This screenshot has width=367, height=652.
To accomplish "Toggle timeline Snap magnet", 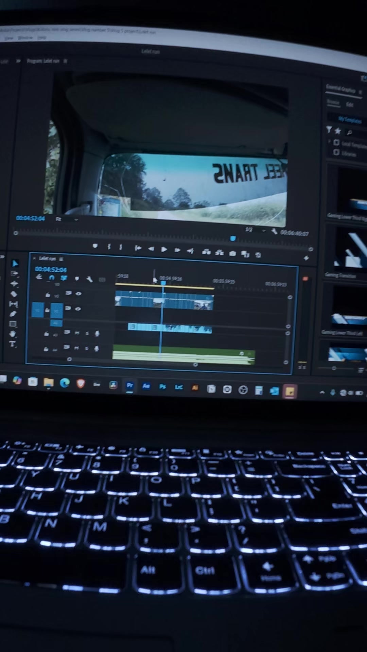I will pos(51,278).
